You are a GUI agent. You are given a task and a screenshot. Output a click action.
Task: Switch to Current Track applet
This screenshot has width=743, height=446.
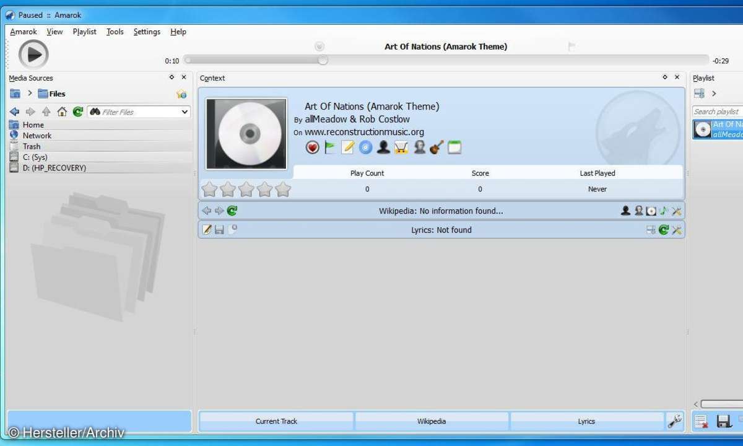(x=276, y=421)
